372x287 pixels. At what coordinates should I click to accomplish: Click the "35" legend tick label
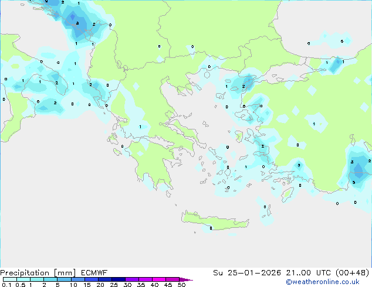(x=141, y=285)
